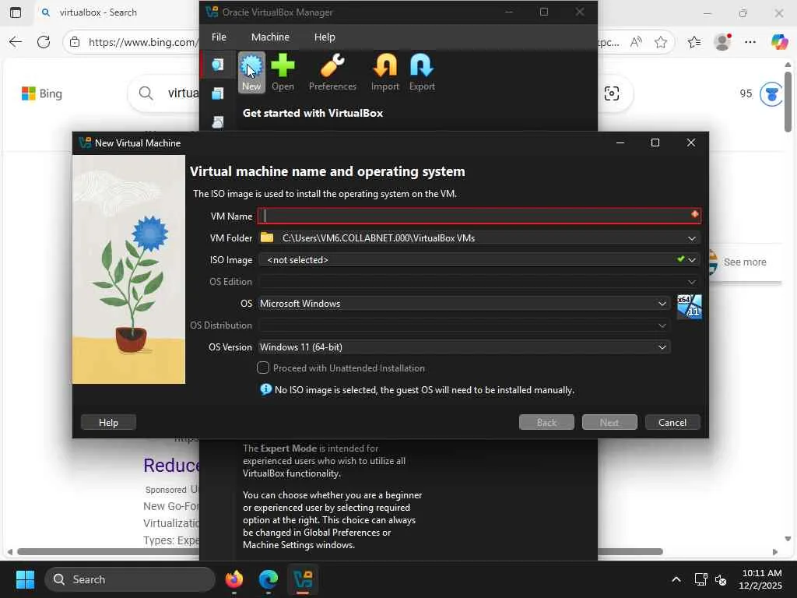This screenshot has width=797, height=598.
Task: Click the Windows Start button
Action: (25, 579)
